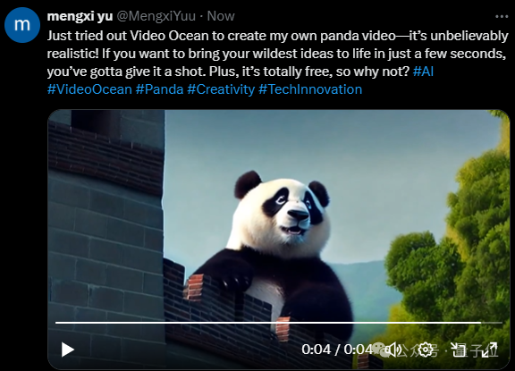
Task: Visit the #Creativity hashtag
Action: pyautogui.click(x=221, y=89)
